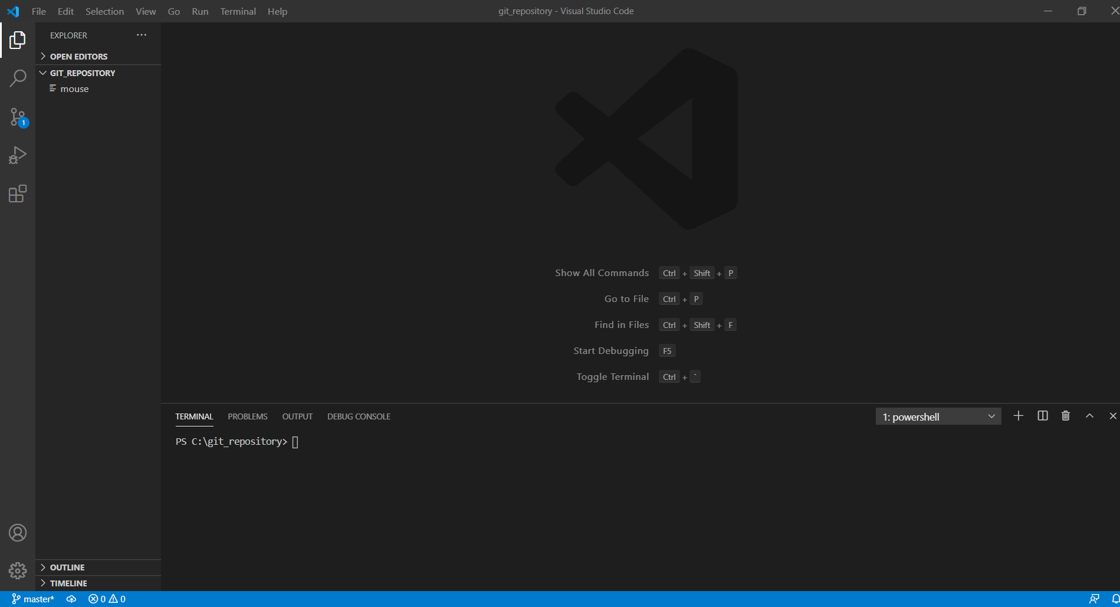The height and width of the screenshot is (607, 1120).
Task: Open the Selection menu
Action: coord(104,11)
